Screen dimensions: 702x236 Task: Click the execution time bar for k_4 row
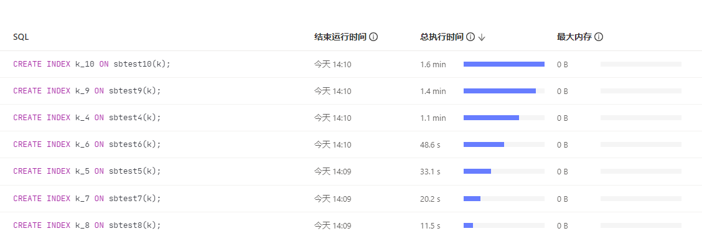point(504,118)
